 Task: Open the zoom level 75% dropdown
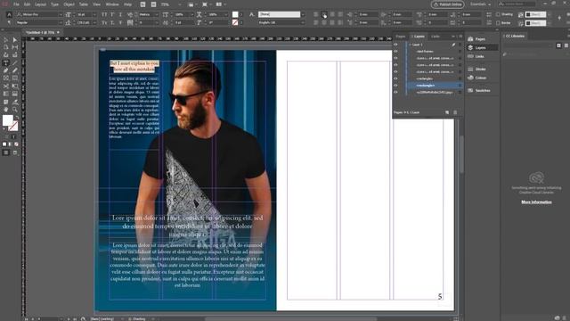click(x=180, y=4)
